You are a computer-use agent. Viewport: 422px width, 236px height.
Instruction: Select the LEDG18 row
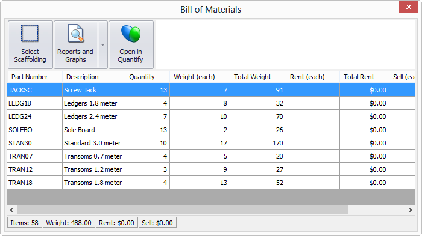click(x=211, y=103)
